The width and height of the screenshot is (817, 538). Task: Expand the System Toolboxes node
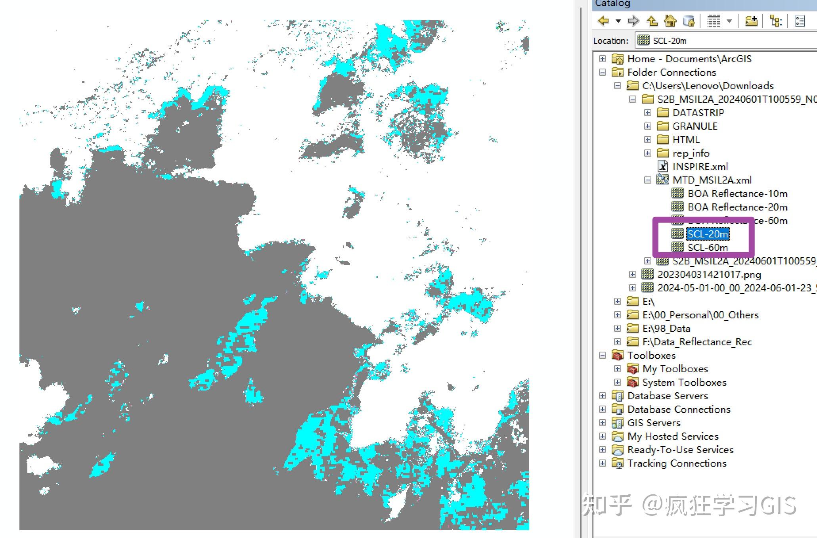[x=618, y=382]
